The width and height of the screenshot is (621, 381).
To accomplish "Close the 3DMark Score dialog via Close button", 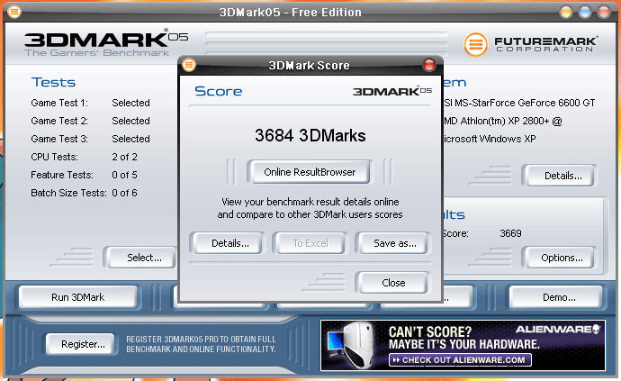I will coord(392,283).
